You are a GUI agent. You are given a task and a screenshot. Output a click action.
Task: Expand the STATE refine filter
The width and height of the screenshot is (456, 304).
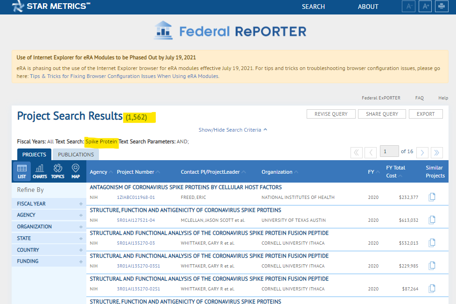click(49, 238)
